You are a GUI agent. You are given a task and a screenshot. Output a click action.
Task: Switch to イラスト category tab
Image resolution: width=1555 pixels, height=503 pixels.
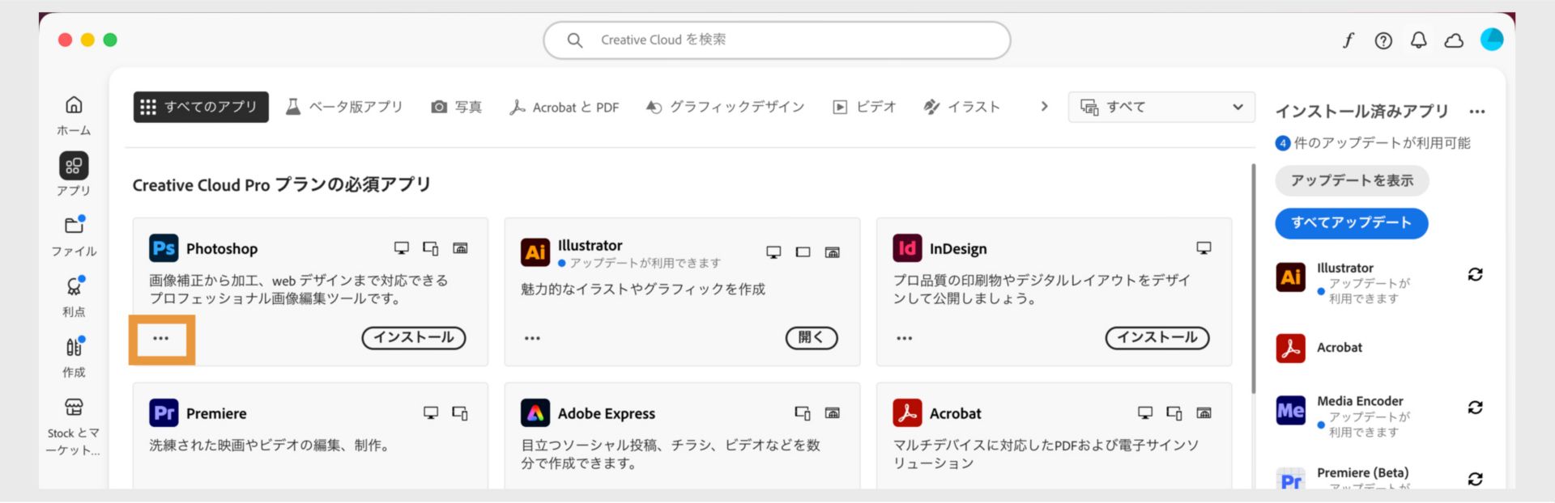(x=962, y=107)
